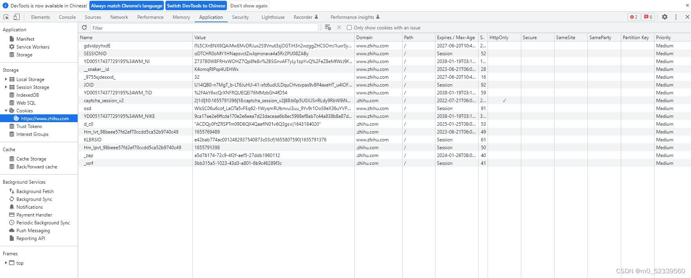The width and height of the screenshot is (691, 278).
Task: Sort by the HttpOnly column header
Action: (x=504, y=37)
